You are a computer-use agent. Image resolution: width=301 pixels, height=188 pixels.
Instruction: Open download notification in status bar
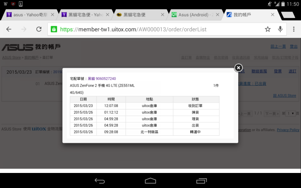point(21,4)
